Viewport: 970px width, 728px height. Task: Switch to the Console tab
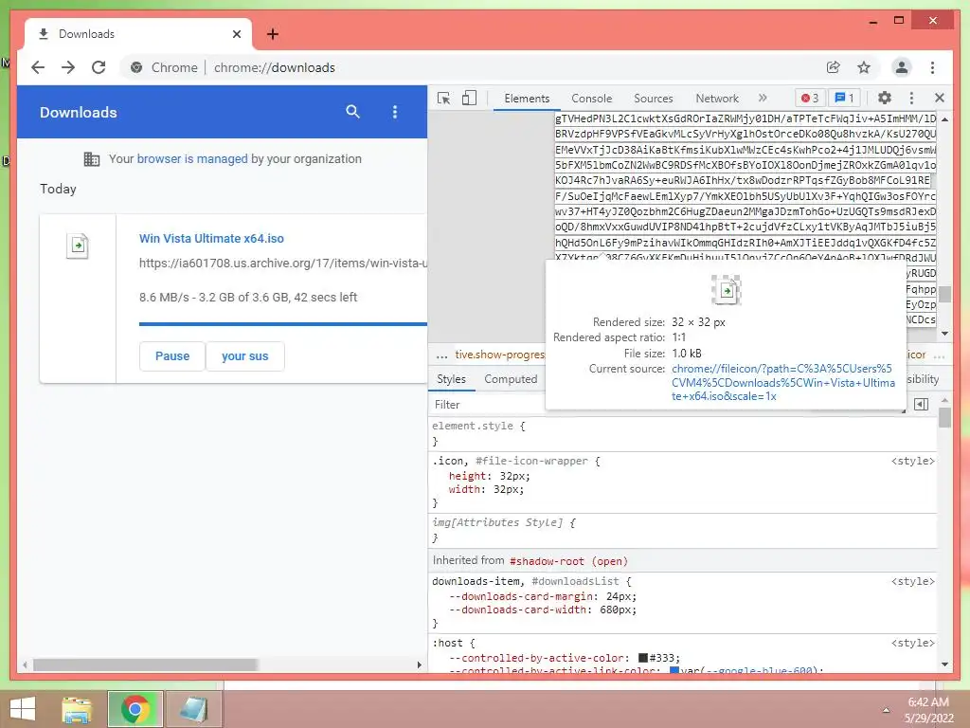click(x=591, y=99)
